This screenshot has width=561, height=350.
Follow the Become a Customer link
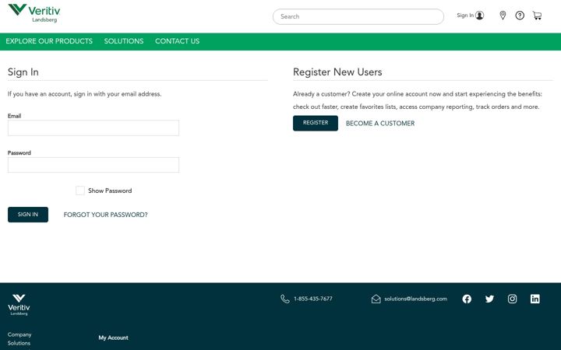[380, 123]
